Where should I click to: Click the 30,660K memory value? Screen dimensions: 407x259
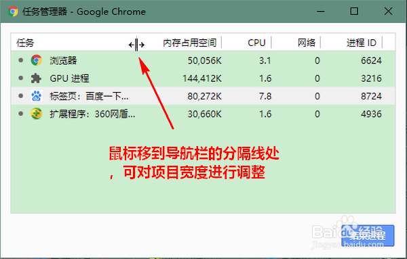coord(205,114)
